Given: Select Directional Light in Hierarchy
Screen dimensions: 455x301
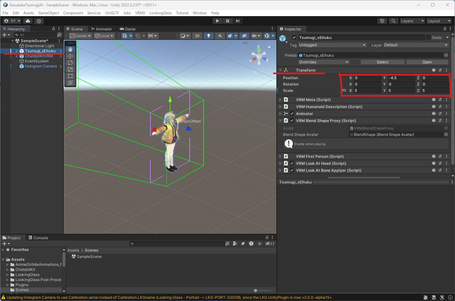Looking at the screenshot, I should pyautogui.click(x=40, y=46).
